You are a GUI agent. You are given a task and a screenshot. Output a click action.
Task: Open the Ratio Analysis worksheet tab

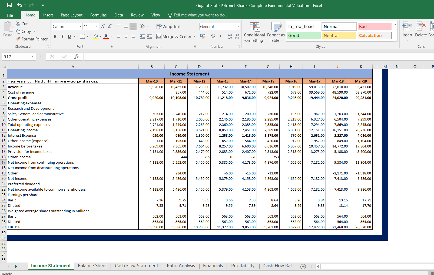181,266
